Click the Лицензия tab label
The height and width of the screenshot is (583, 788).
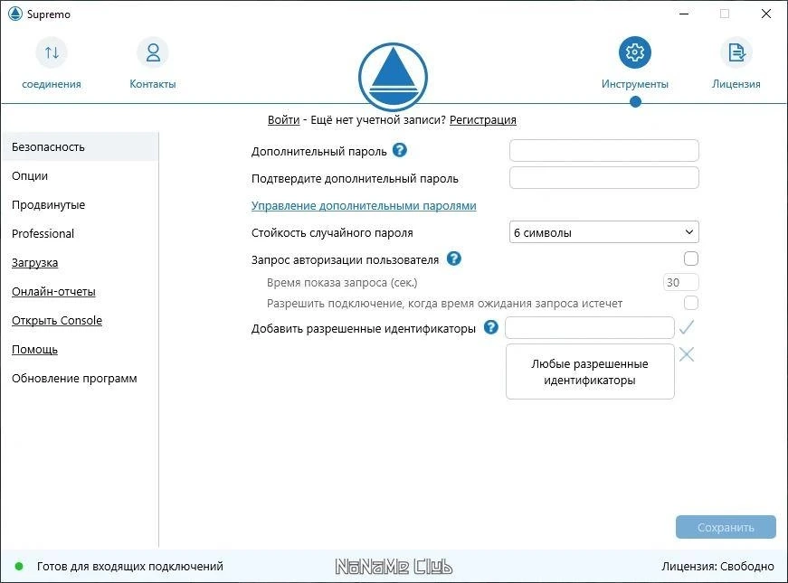coord(736,84)
